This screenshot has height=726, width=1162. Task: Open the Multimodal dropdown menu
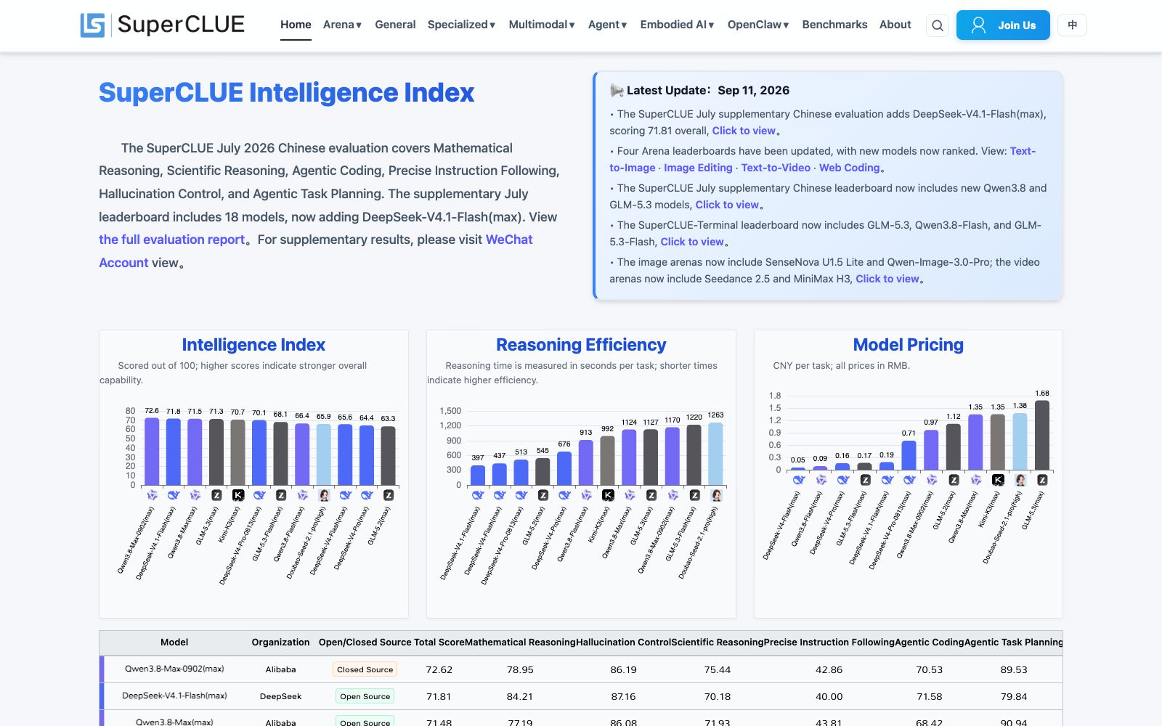pyautogui.click(x=542, y=25)
